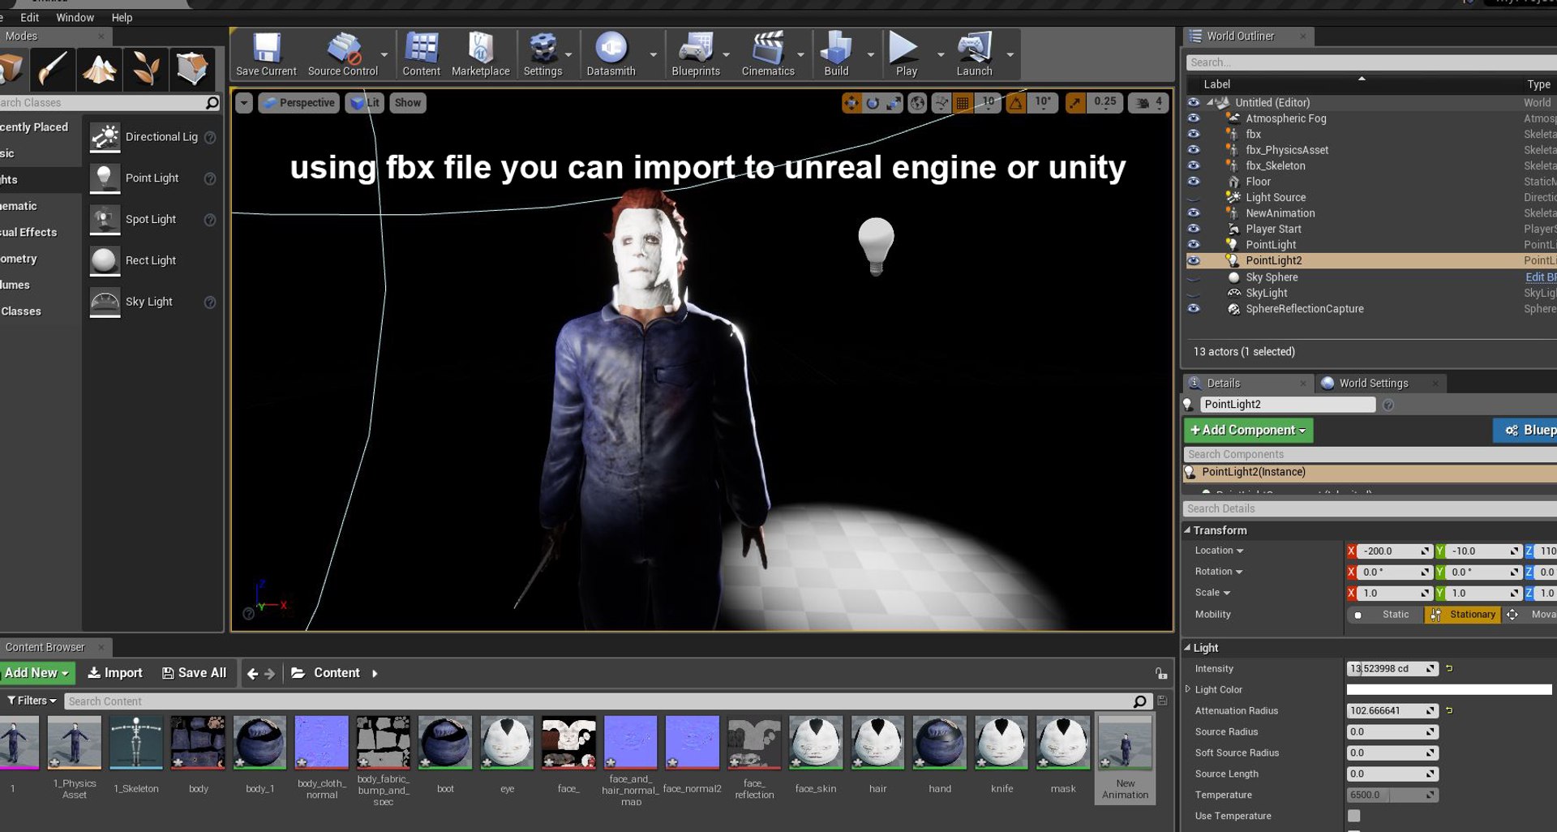Select the Sky Light actor
This screenshot has height=832, width=1557.
(152, 302)
